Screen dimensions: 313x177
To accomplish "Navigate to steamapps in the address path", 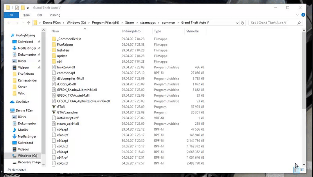I will [148, 23].
